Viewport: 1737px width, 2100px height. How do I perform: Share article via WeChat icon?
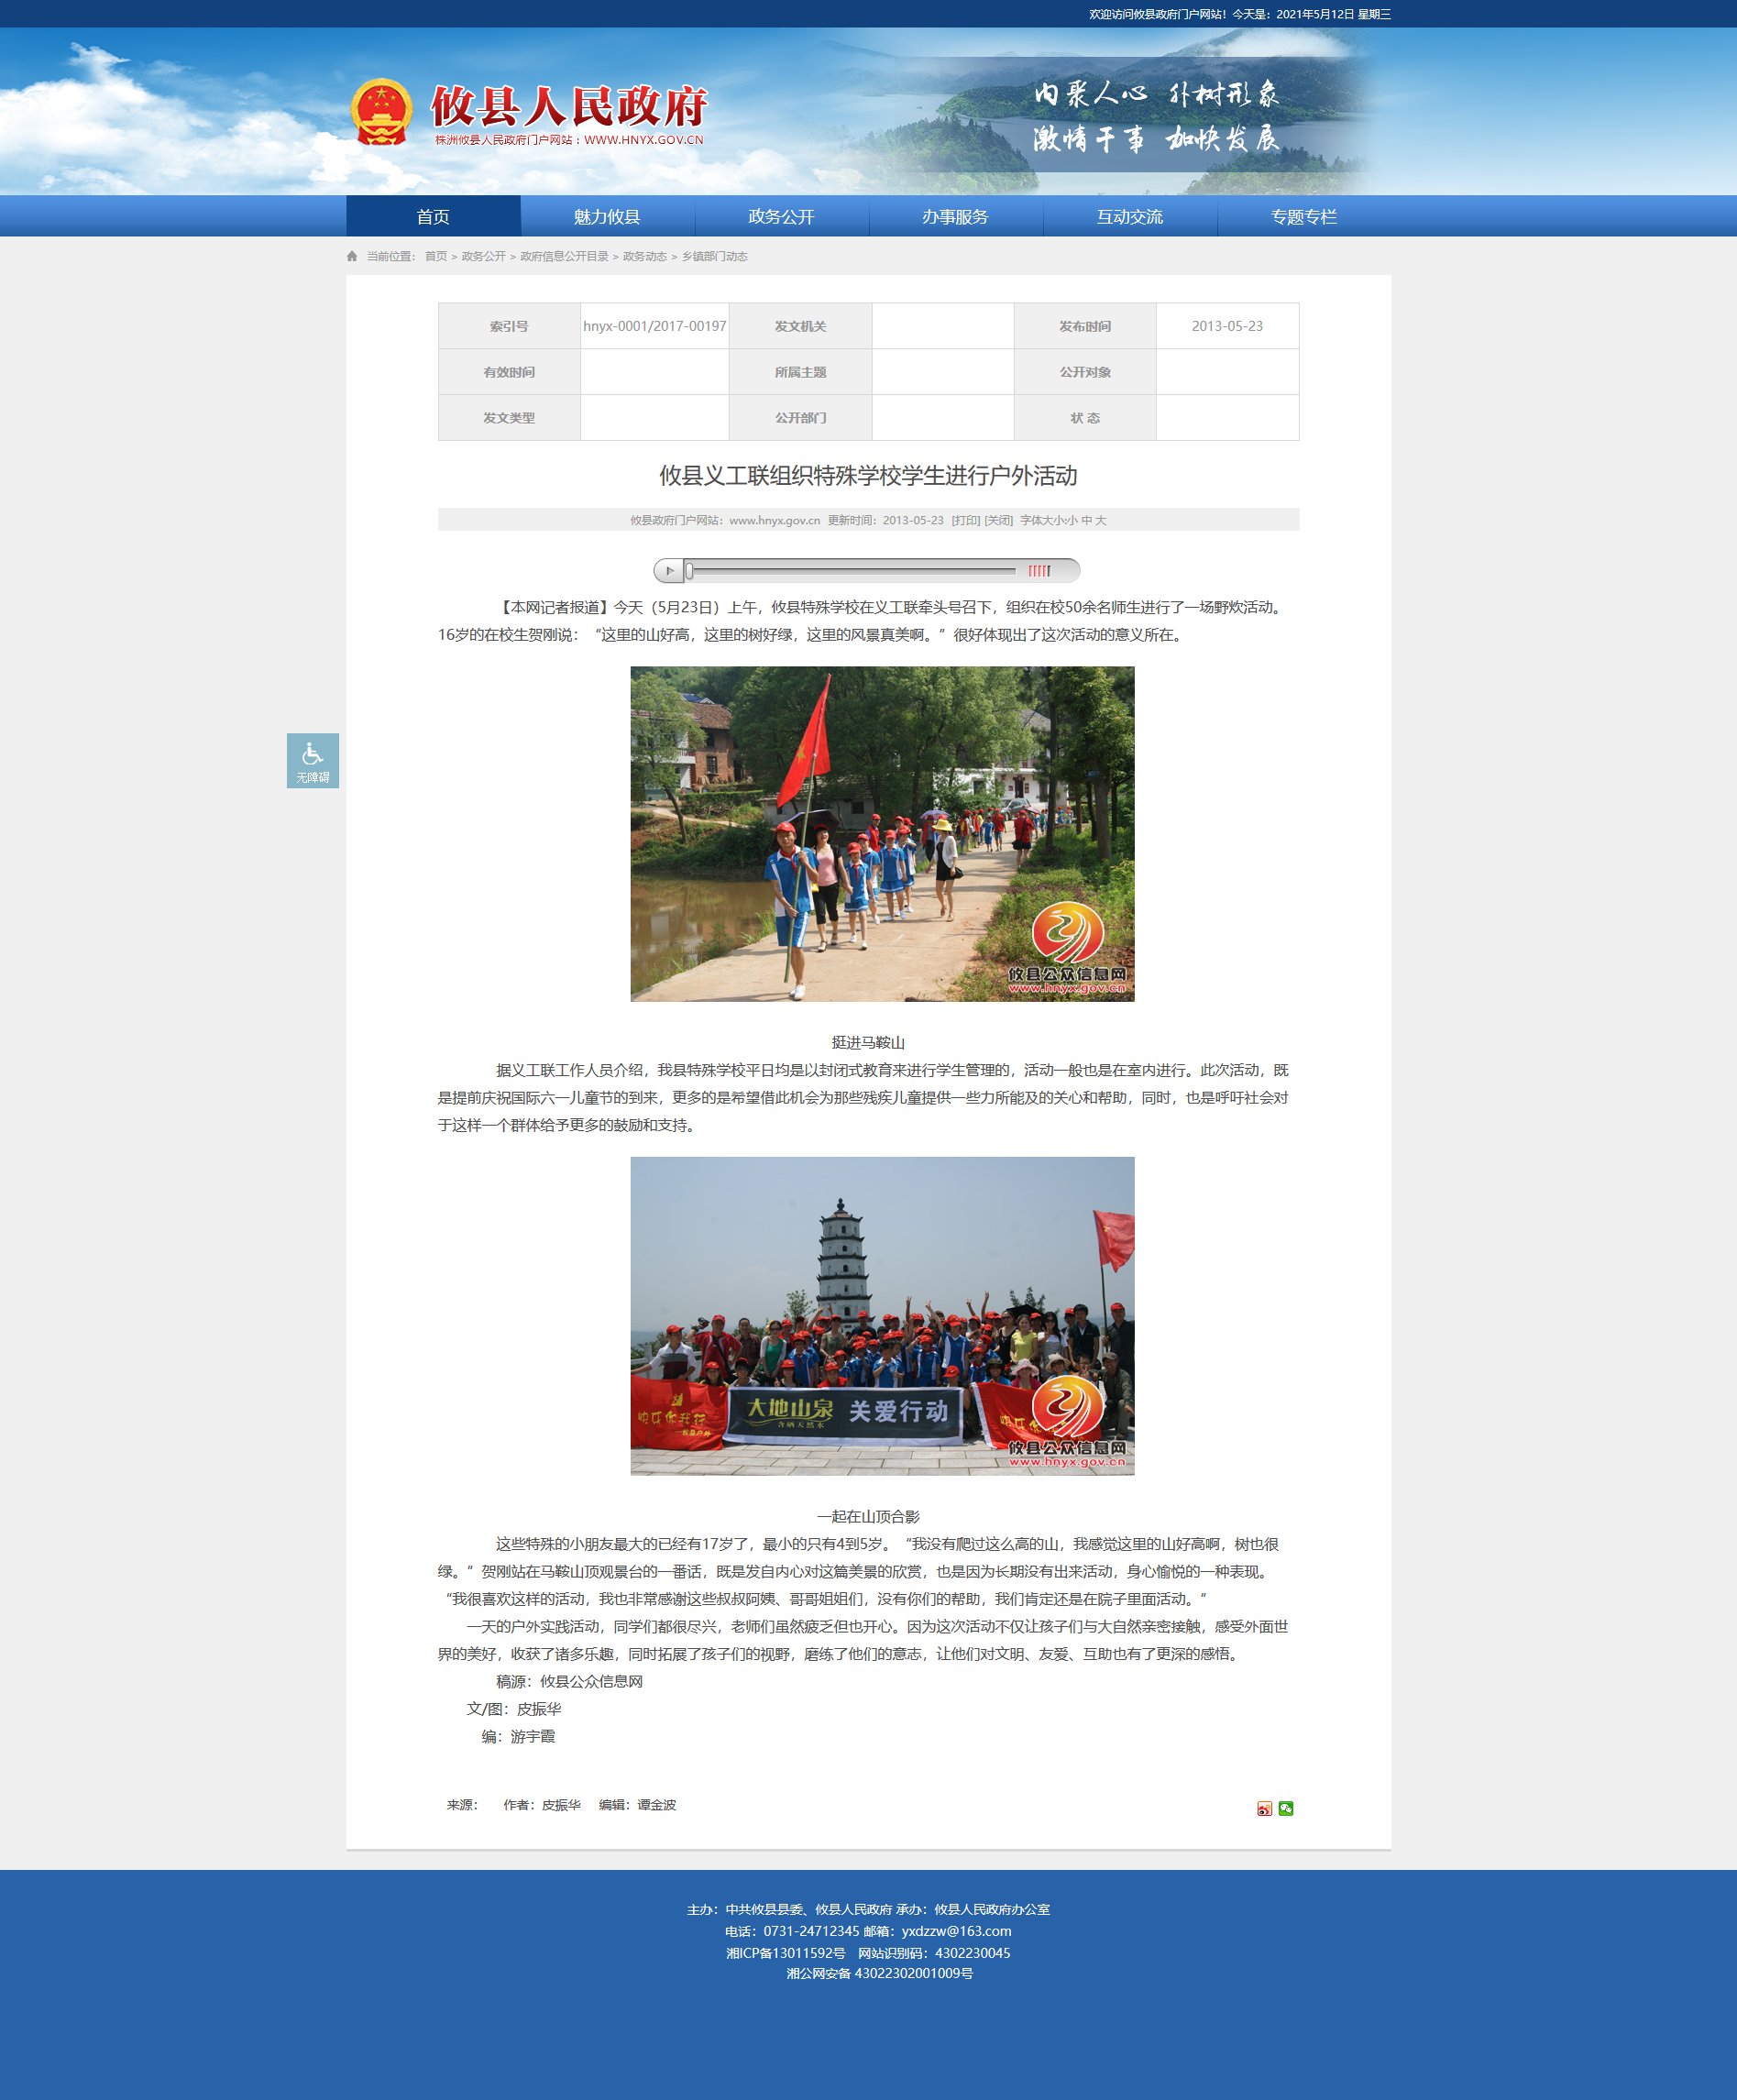click(1286, 1808)
